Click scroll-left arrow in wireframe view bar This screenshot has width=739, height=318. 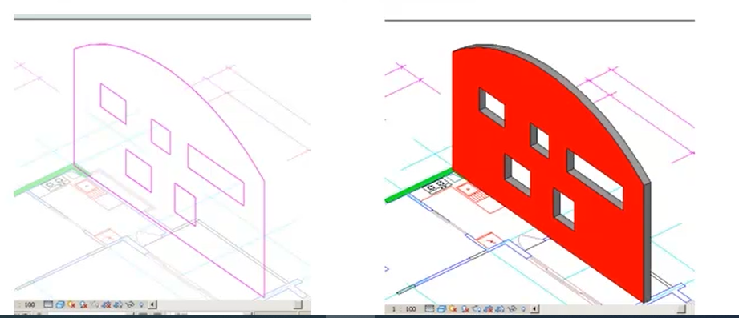152,305
